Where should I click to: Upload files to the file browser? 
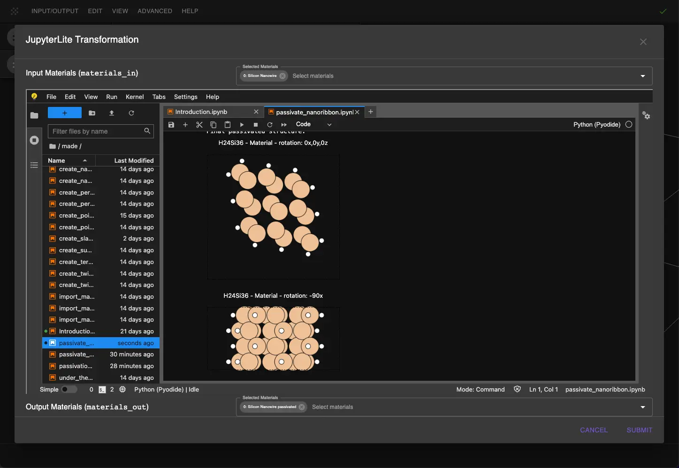coord(112,113)
